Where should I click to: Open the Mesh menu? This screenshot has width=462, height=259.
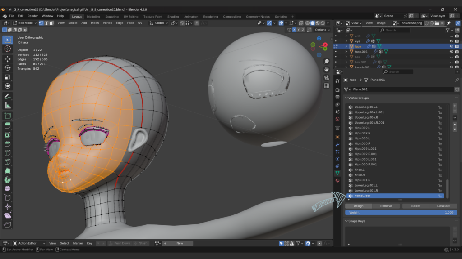click(95, 23)
